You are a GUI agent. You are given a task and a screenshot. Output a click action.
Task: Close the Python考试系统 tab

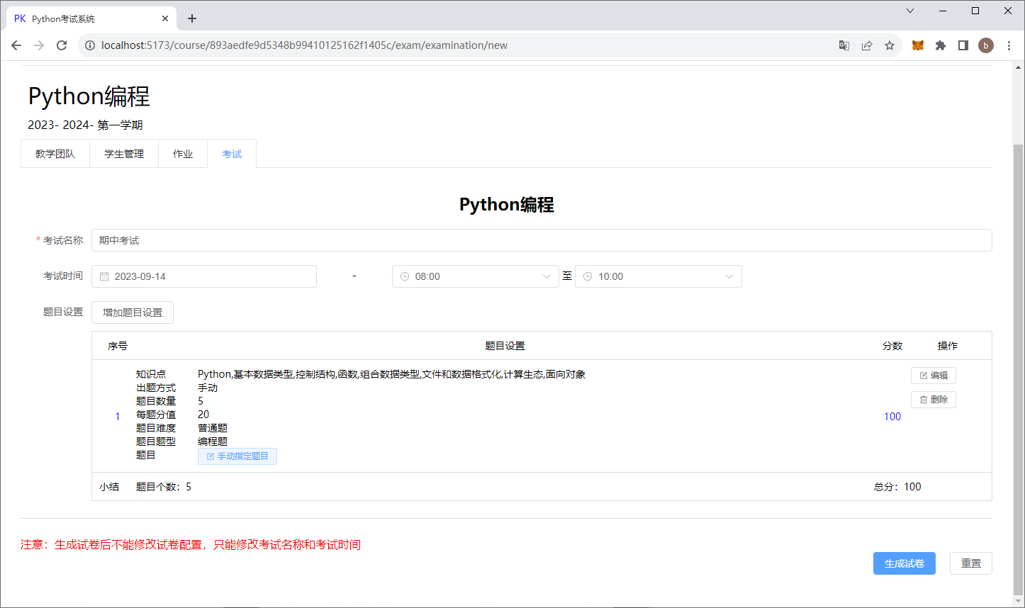click(165, 18)
